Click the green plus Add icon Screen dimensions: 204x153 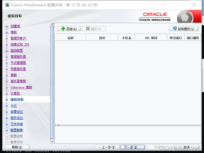tap(63, 29)
